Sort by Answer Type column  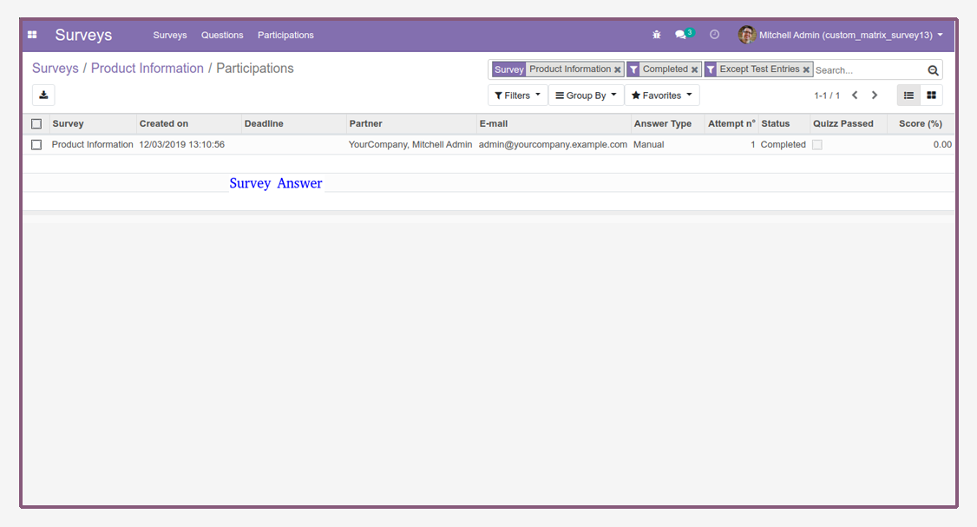click(668, 123)
